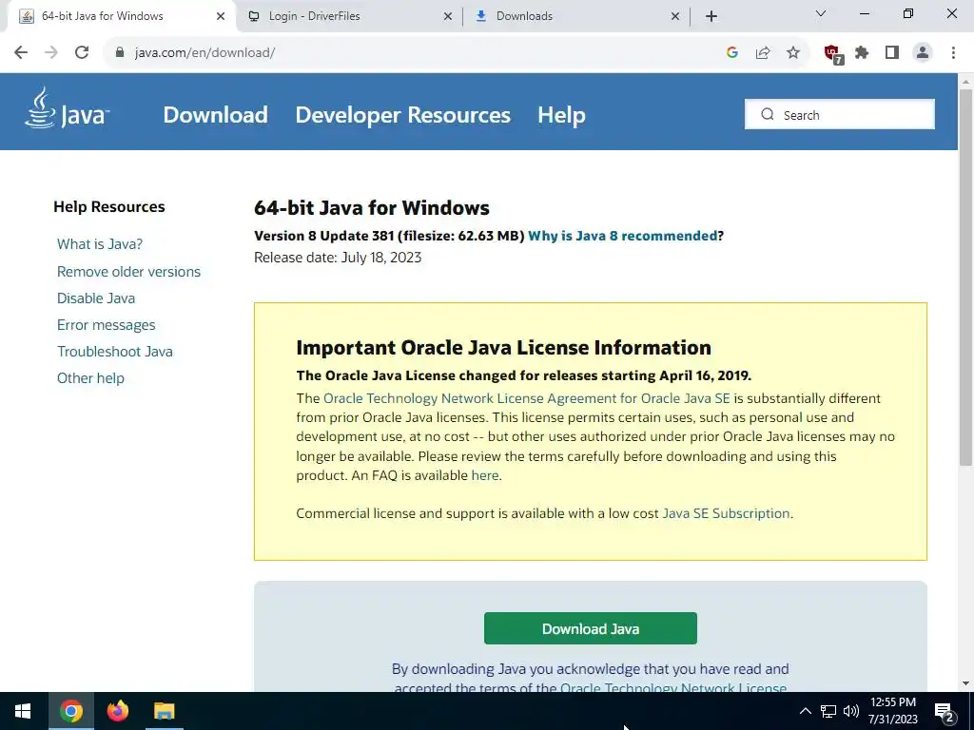Open the Disable Java link

click(x=96, y=298)
